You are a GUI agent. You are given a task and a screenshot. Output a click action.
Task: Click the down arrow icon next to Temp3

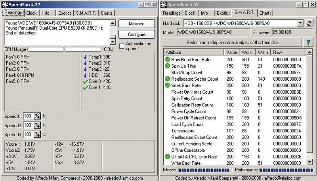pyautogui.click(x=85, y=69)
